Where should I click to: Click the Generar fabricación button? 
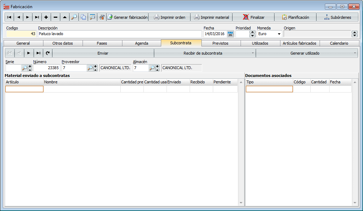pyautogui.click(x=127, y=17)
